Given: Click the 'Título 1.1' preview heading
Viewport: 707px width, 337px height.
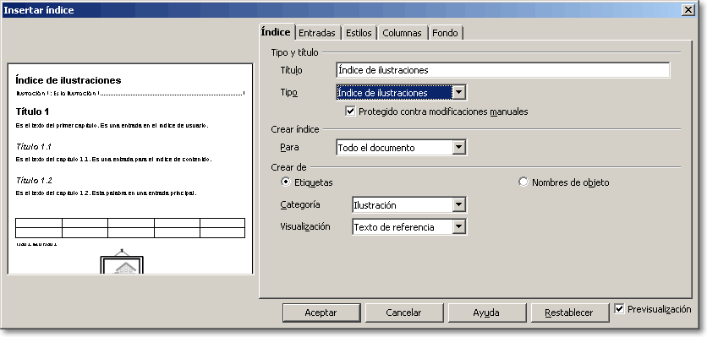Looking at the screenshot, I should [x=34, y=146].
